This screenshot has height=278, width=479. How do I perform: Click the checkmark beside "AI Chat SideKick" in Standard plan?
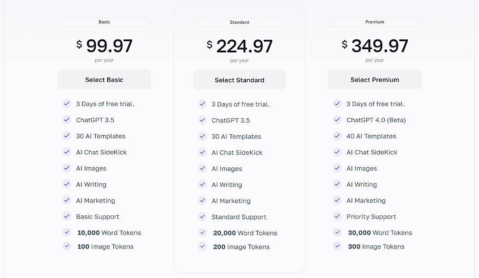202,153
